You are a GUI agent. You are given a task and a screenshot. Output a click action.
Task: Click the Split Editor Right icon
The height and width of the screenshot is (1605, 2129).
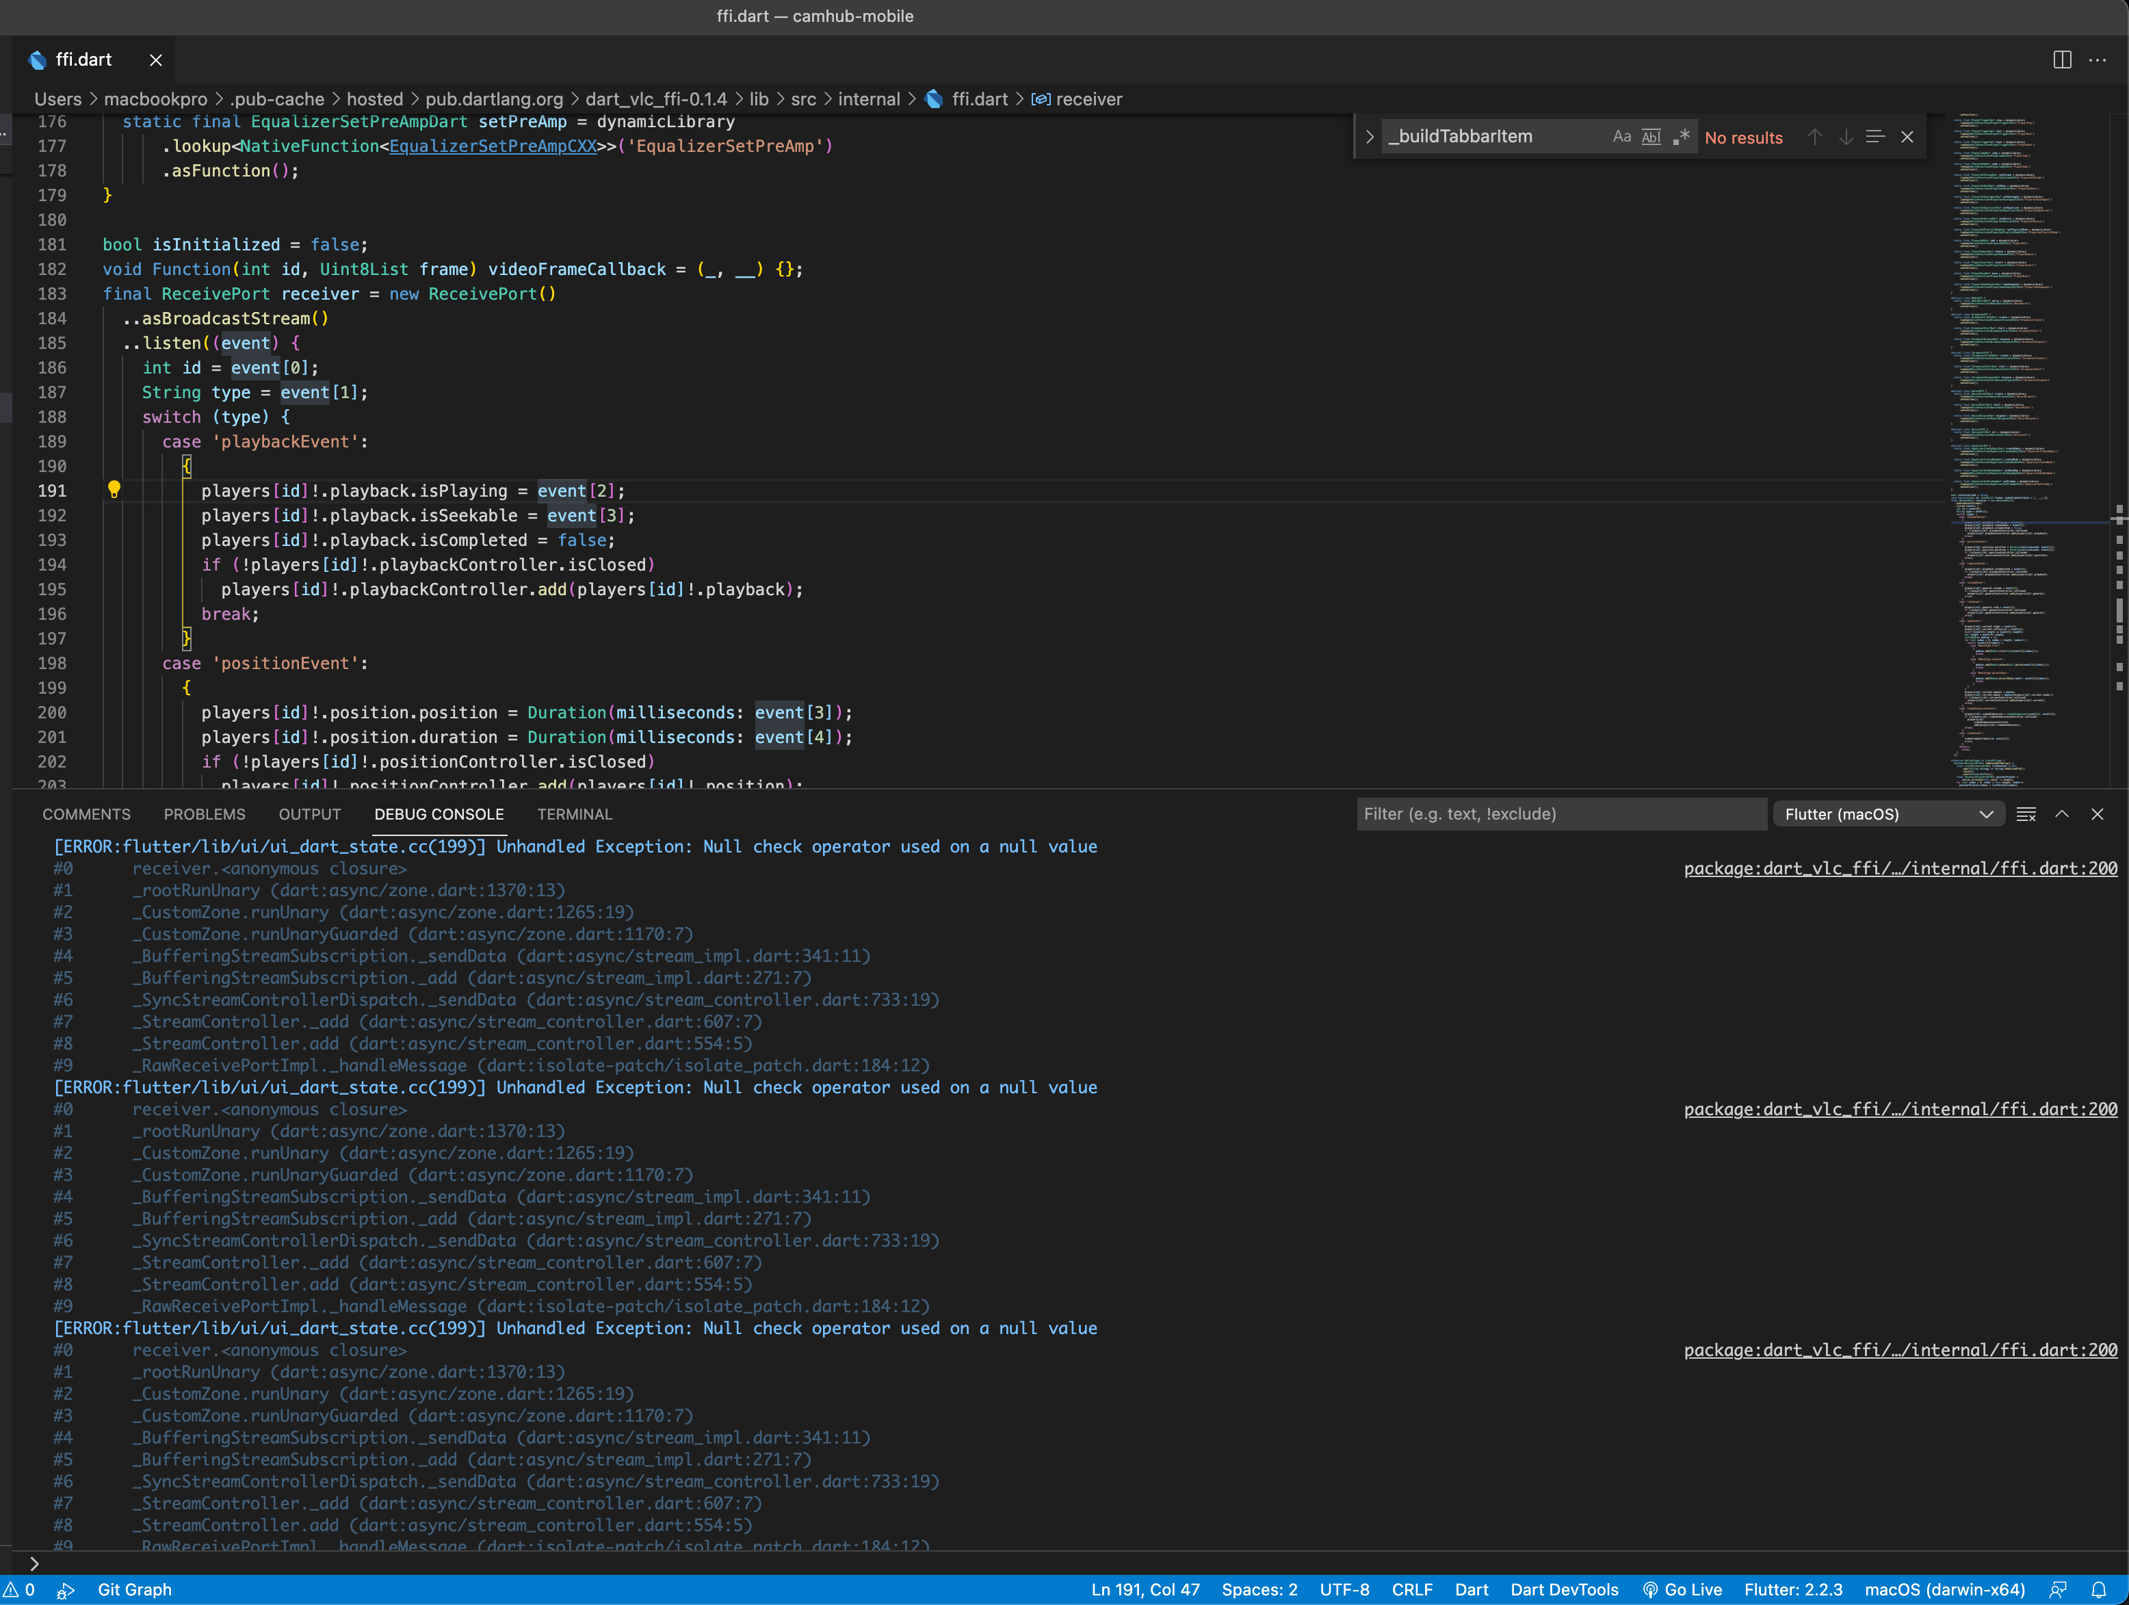(2062, 60)
